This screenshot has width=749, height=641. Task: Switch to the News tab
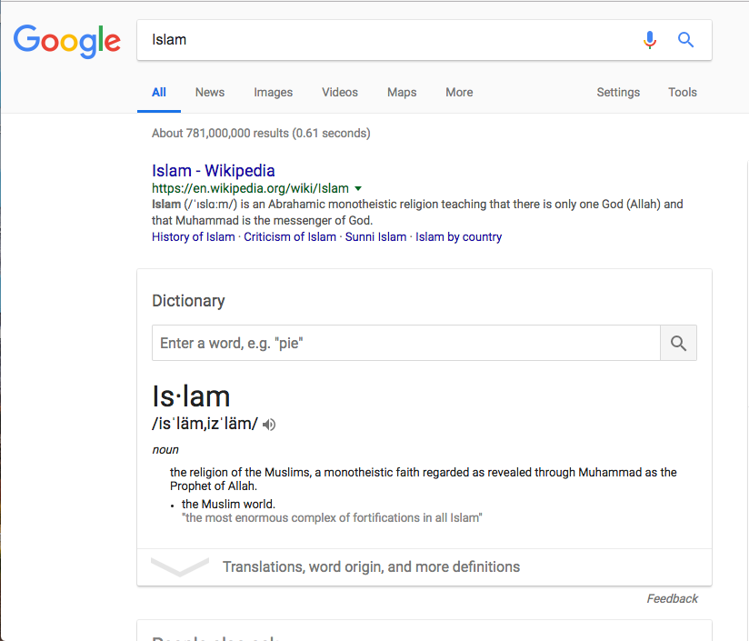tap(210, 92)
